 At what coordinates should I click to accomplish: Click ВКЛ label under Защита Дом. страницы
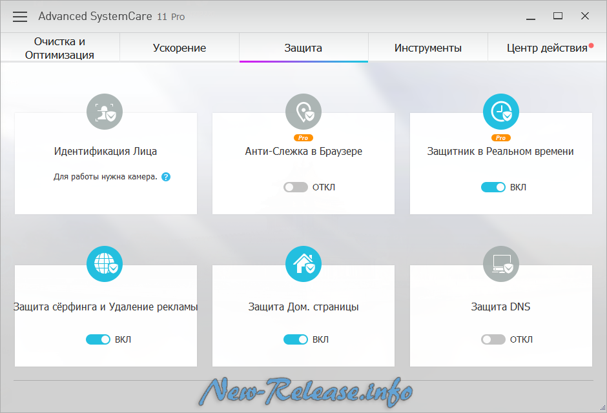click(x=320, y=339)
